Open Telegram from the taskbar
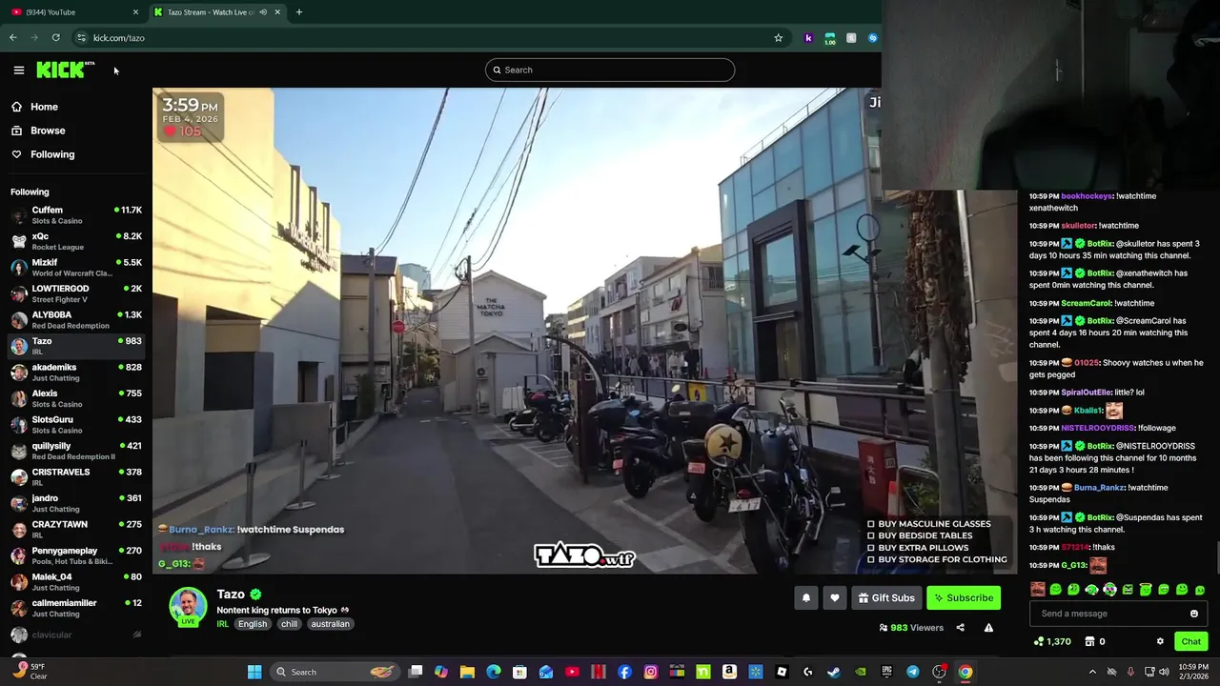The width and height of the screenshot is (1220, 686). pyautogui.click(x=913, y=672)
